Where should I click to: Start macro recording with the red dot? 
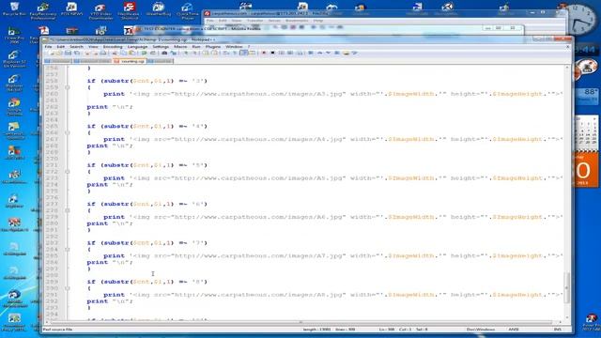pos(264,53)
